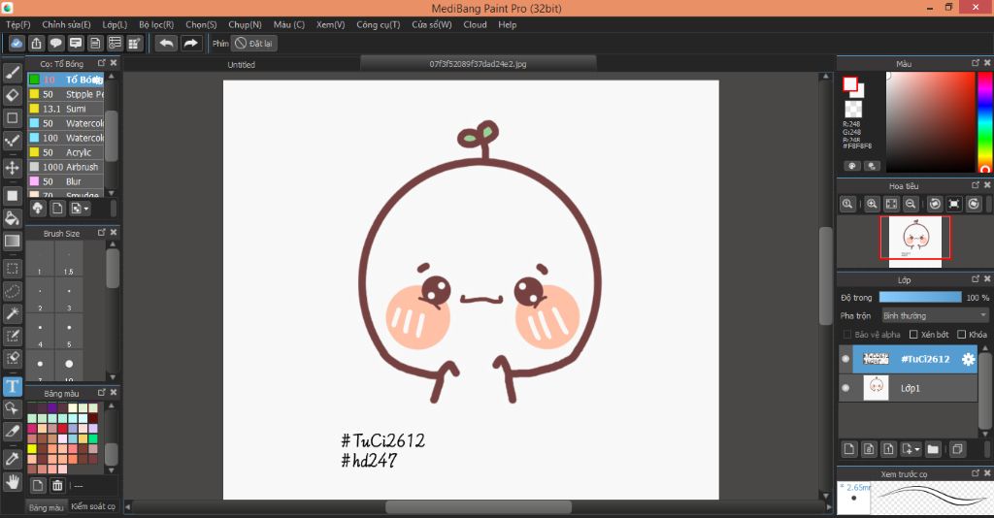Click the Đặt lại button
The width and height of the screenshot is (994, 518).
[254, 43]
